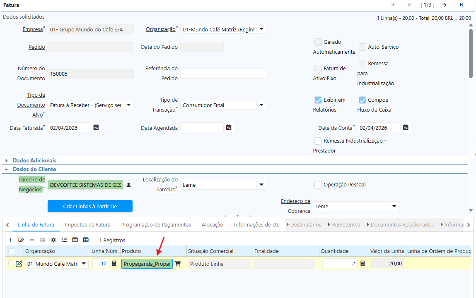Viewport: 476px width, 298px height.
Task: Click the person icon beside Parceiro de Negócios
Action: coord(128,185)
